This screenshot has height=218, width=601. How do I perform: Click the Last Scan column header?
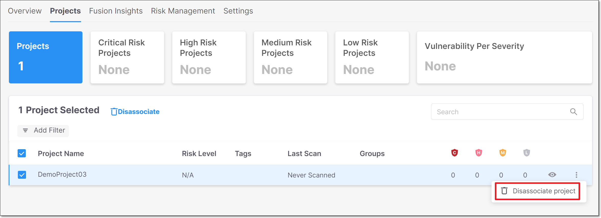[304, 153]
